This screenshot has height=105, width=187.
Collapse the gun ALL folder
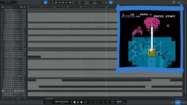(x=1, y=10)
